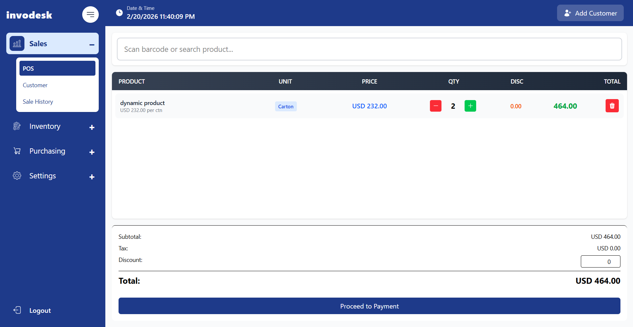Click the clock icon beside Date & Time
633x327 pixels.
pos(119,13)
